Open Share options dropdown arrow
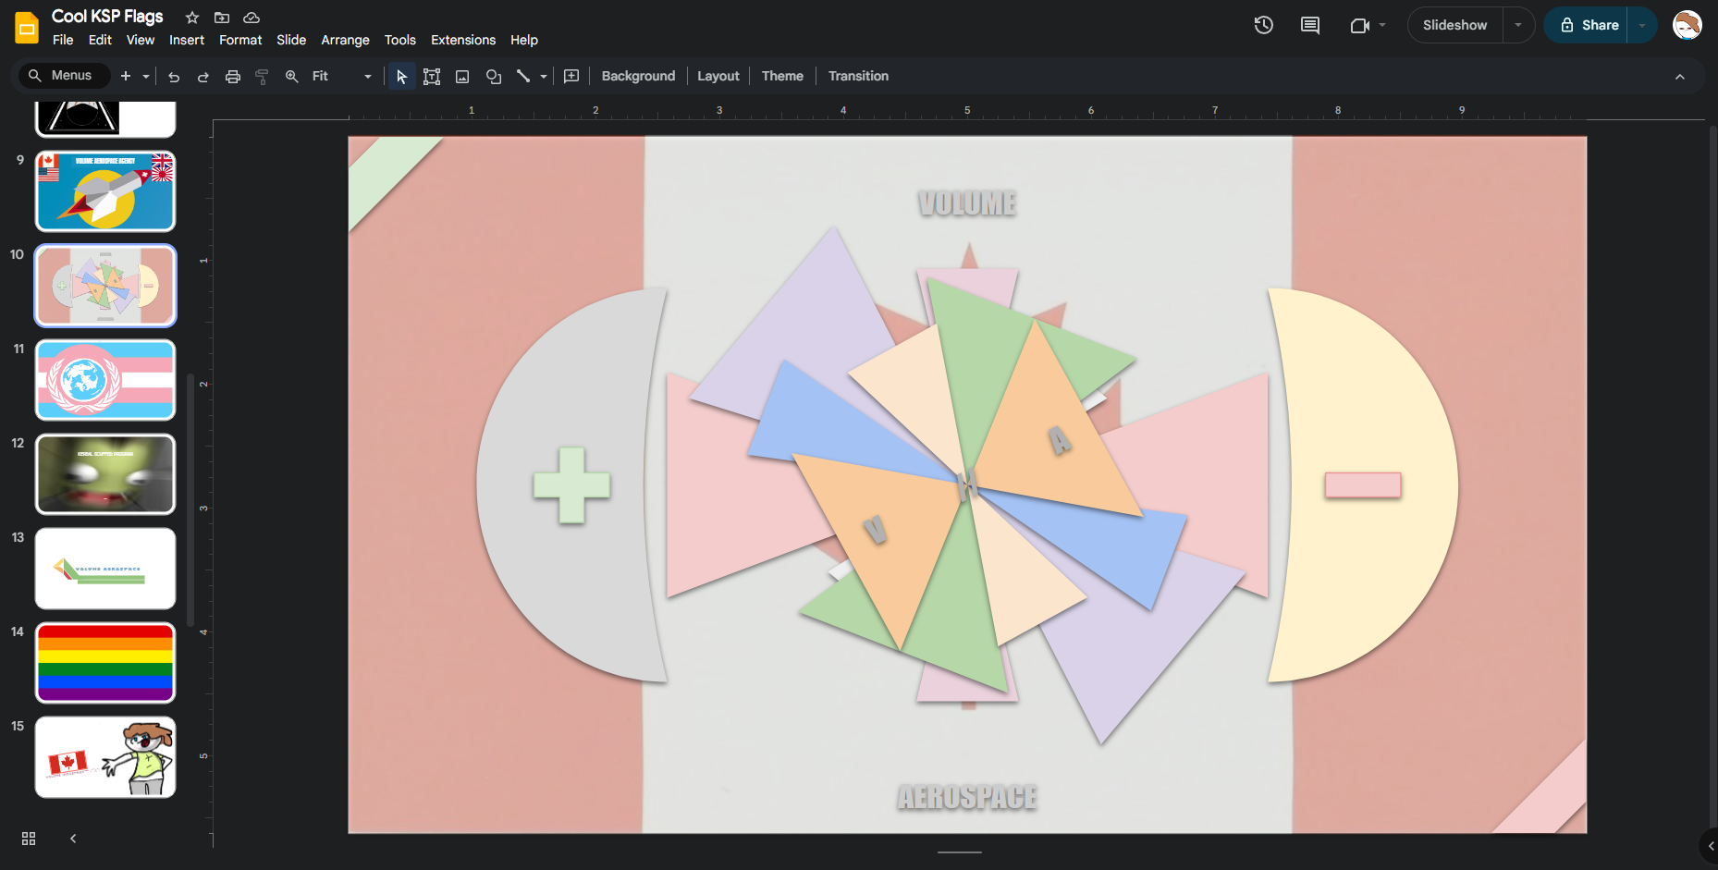The height and width of the screenshot is (870, 1718). tap(1642, 25)
